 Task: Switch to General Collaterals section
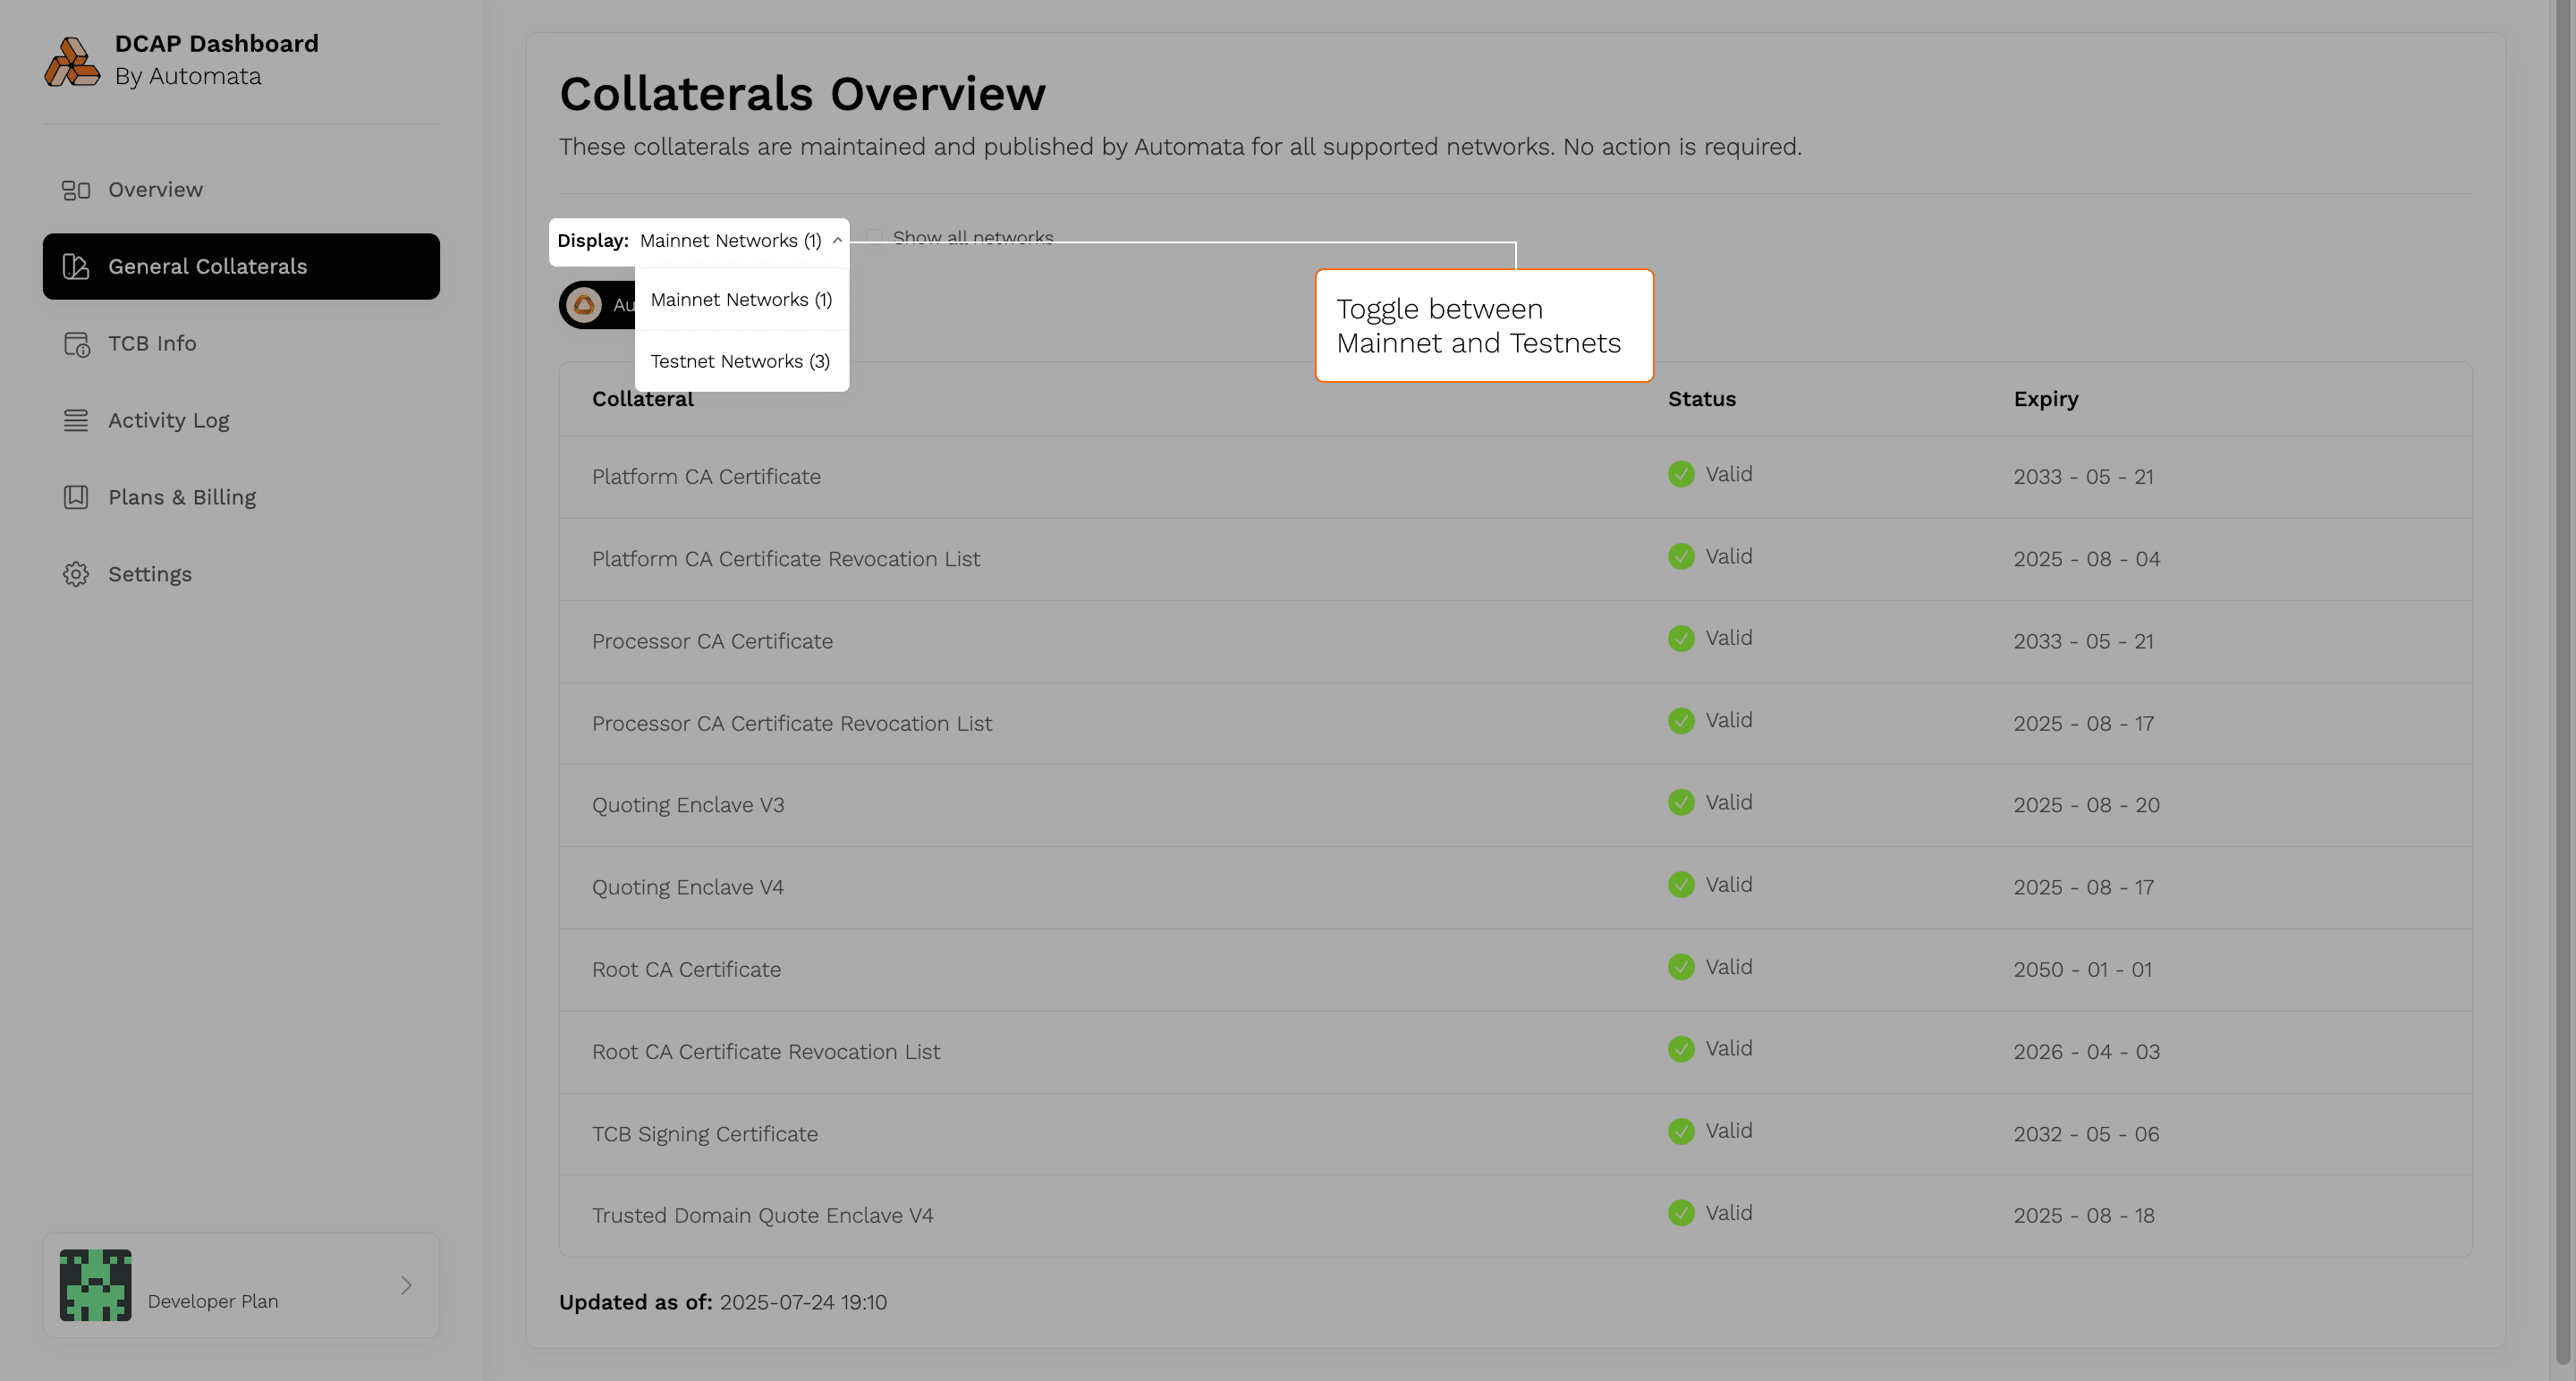(208, 266)
